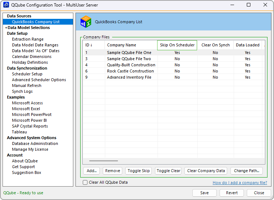Open the Microsoft Power BI example
The height and width of the screenshot is (200, 274).
(29, 120)
